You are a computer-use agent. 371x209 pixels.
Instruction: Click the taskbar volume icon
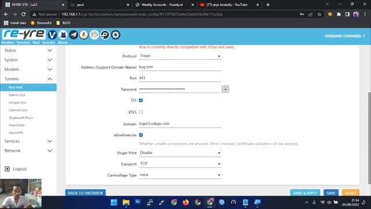pos(329,202)
